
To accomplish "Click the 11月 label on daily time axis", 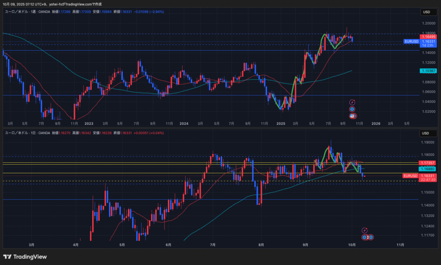I will click(x=400, y=245).
